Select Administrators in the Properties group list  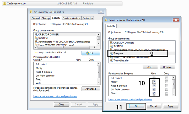click(x=65, y=42)
